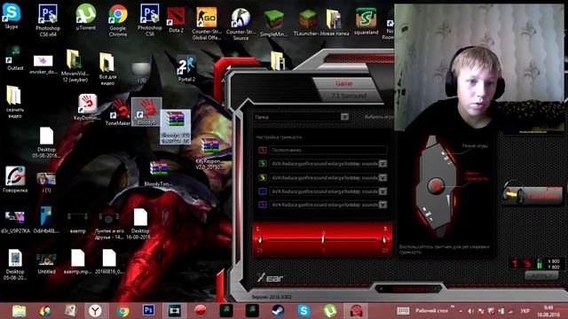Select the squareland desktop icon
The image size is (568, 319).
(x=366, y=21)
